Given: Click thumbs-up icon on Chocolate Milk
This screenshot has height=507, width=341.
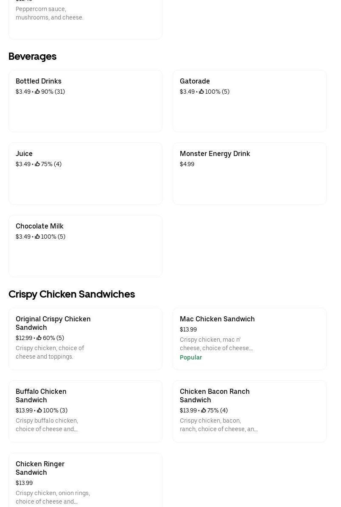Looking at the screenshot, I should point(37,237).
